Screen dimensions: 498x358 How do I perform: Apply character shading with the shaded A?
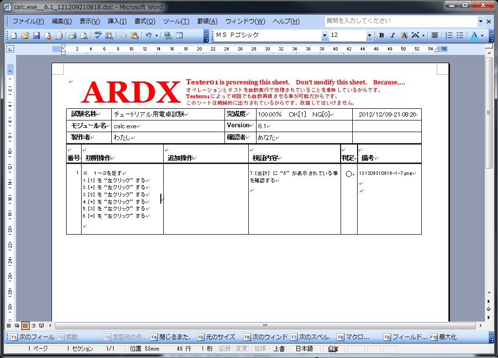click(404, 35)
